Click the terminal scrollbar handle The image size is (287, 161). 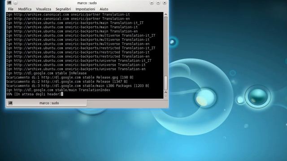tap(165, 83)
